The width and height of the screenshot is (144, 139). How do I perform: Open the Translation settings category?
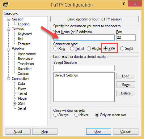(26, 64)
